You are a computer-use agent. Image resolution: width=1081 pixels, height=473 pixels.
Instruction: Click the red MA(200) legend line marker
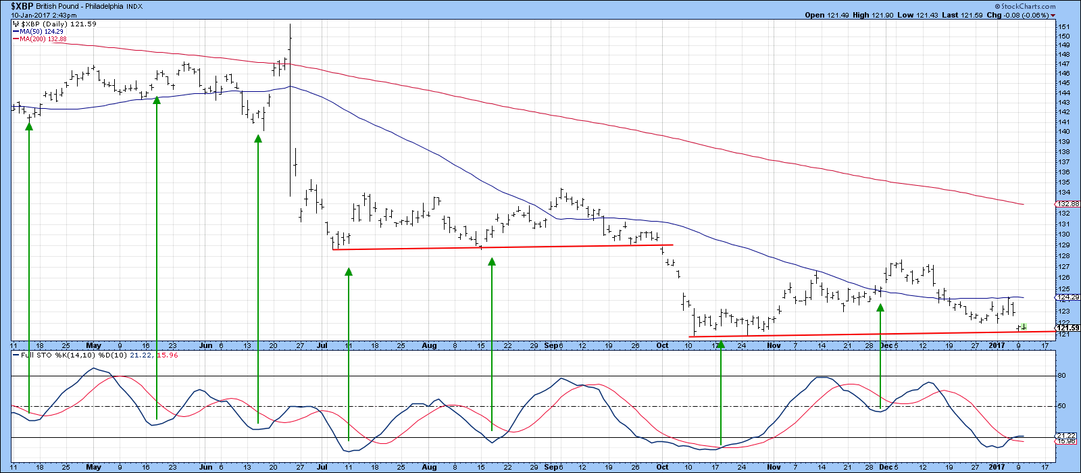pos(16,39)
